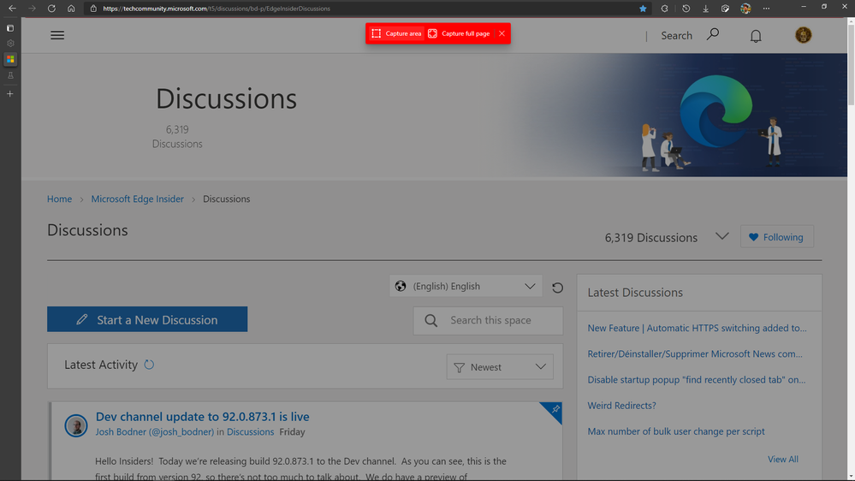The height and width of the screenshot is (481, 855).
Task: Start a New Discussion
Action: point(147,319)
